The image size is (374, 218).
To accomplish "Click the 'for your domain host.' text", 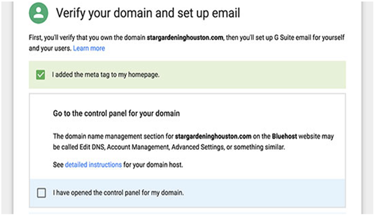I will (153, 165).
